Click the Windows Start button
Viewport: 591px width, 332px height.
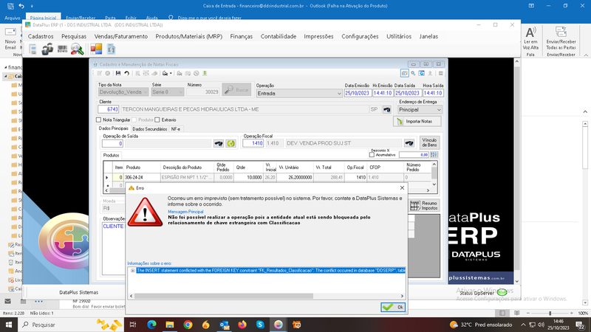tap(8, 325)
